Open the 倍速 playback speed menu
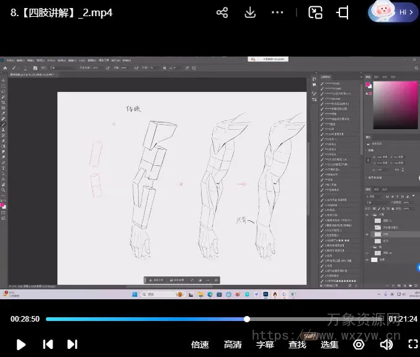Screen dimensions: 420x357 [200, 345]
